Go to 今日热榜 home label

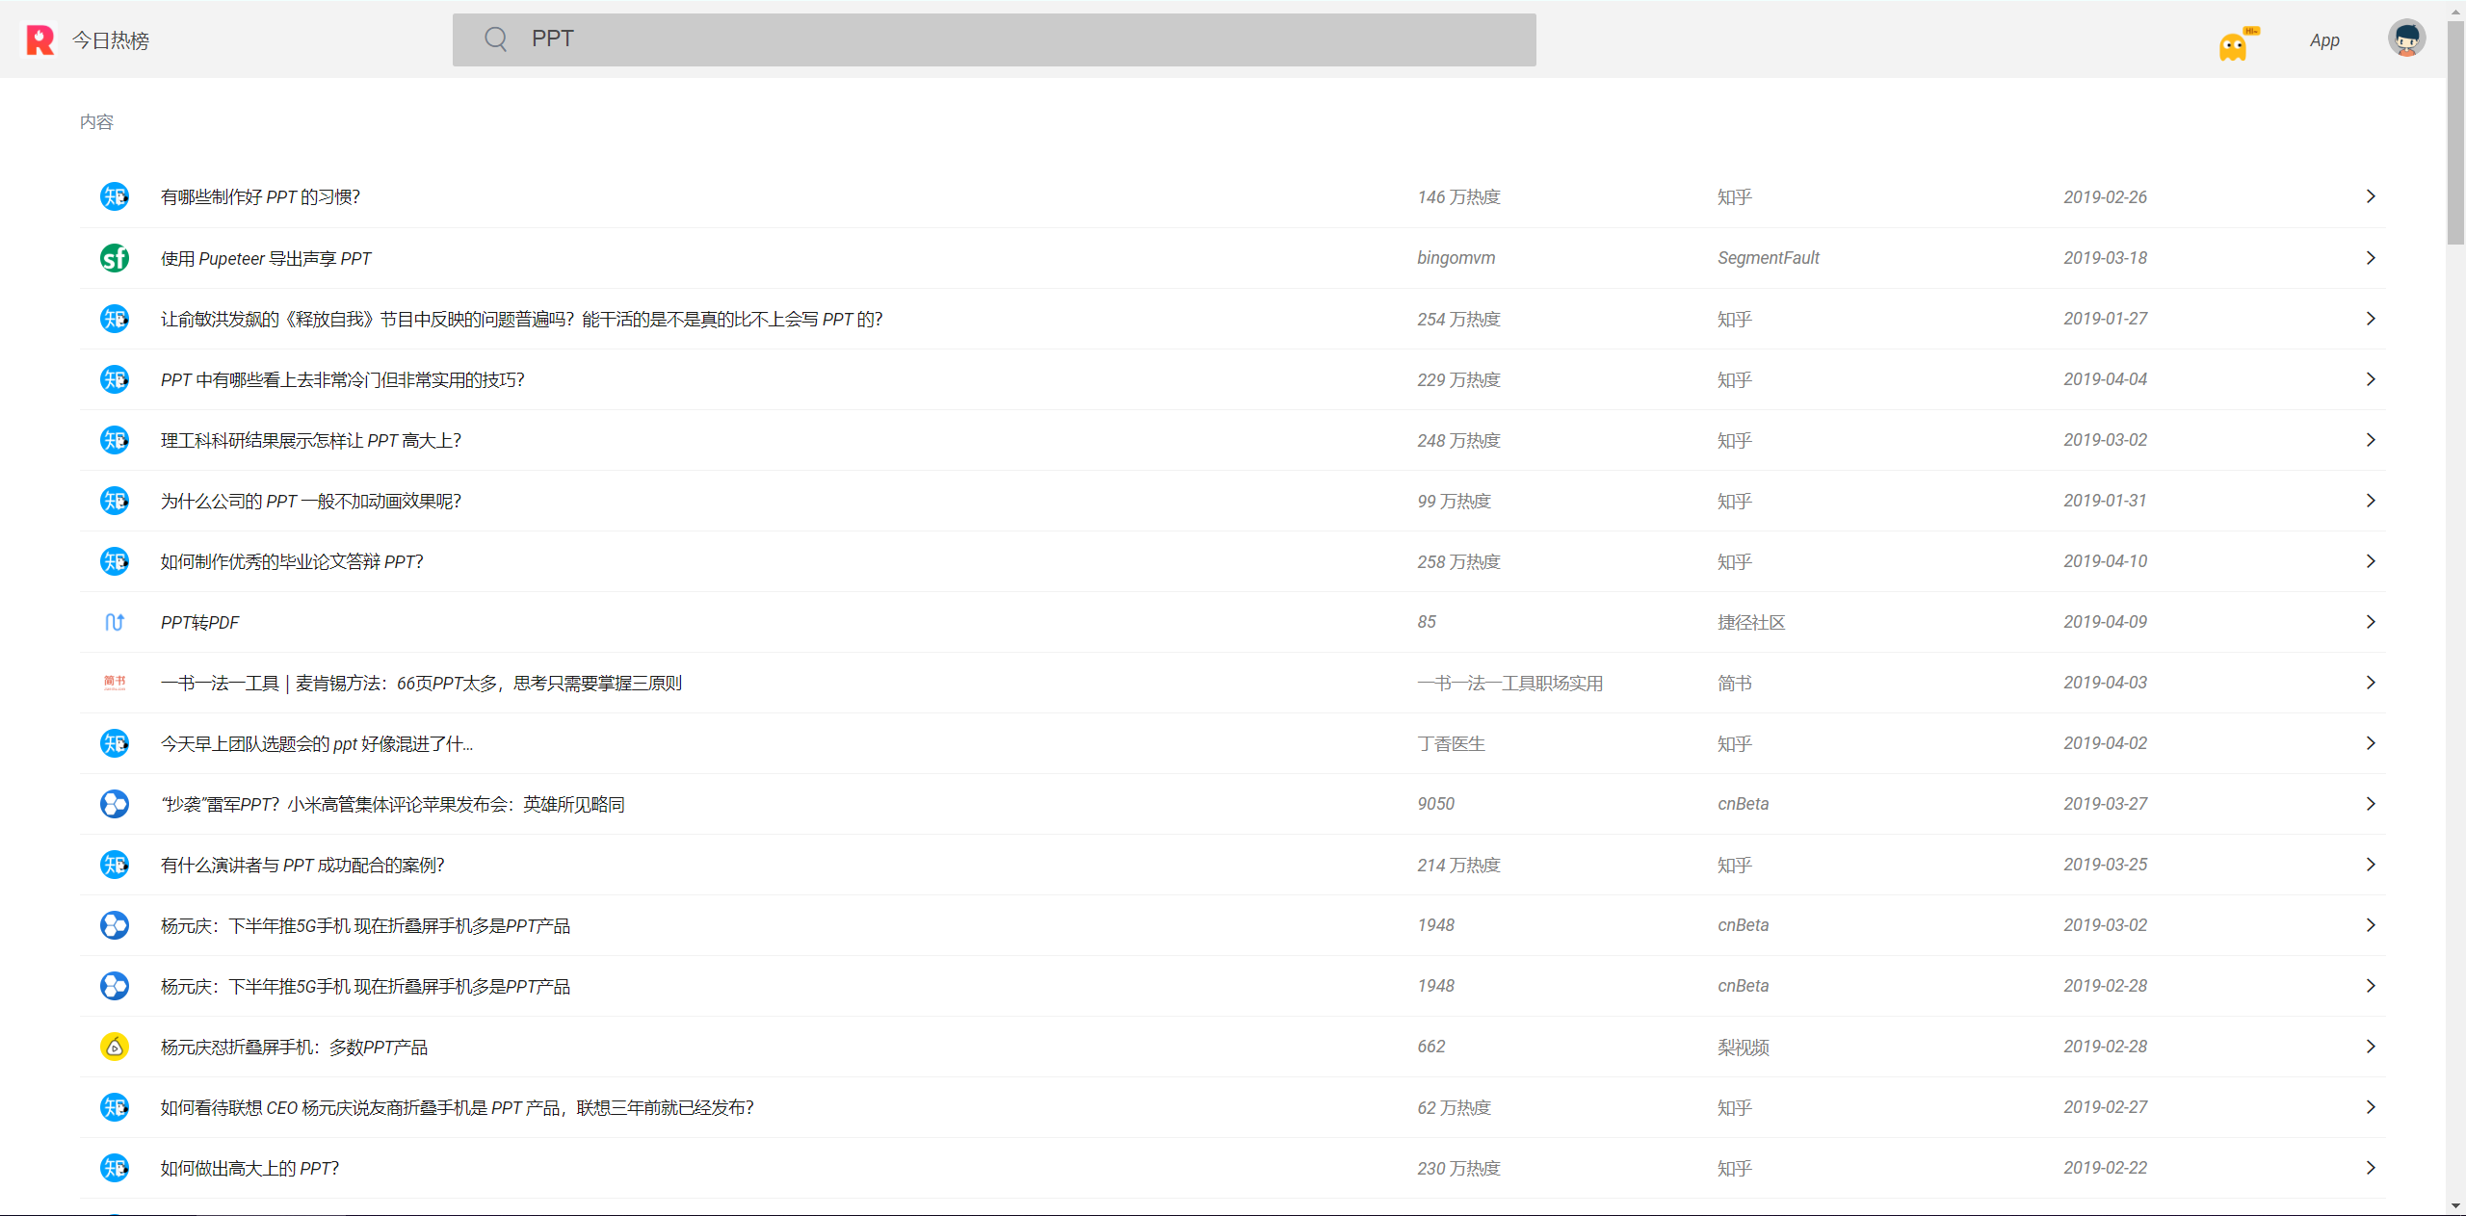tap(111, 40)
